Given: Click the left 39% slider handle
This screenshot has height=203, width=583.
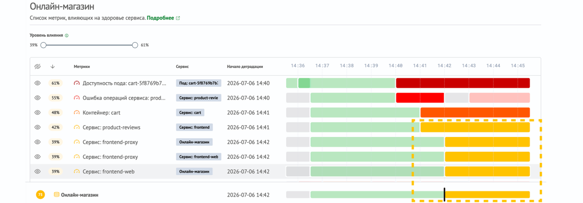Looking at the screenshot, I should click(x=43, y=45).
